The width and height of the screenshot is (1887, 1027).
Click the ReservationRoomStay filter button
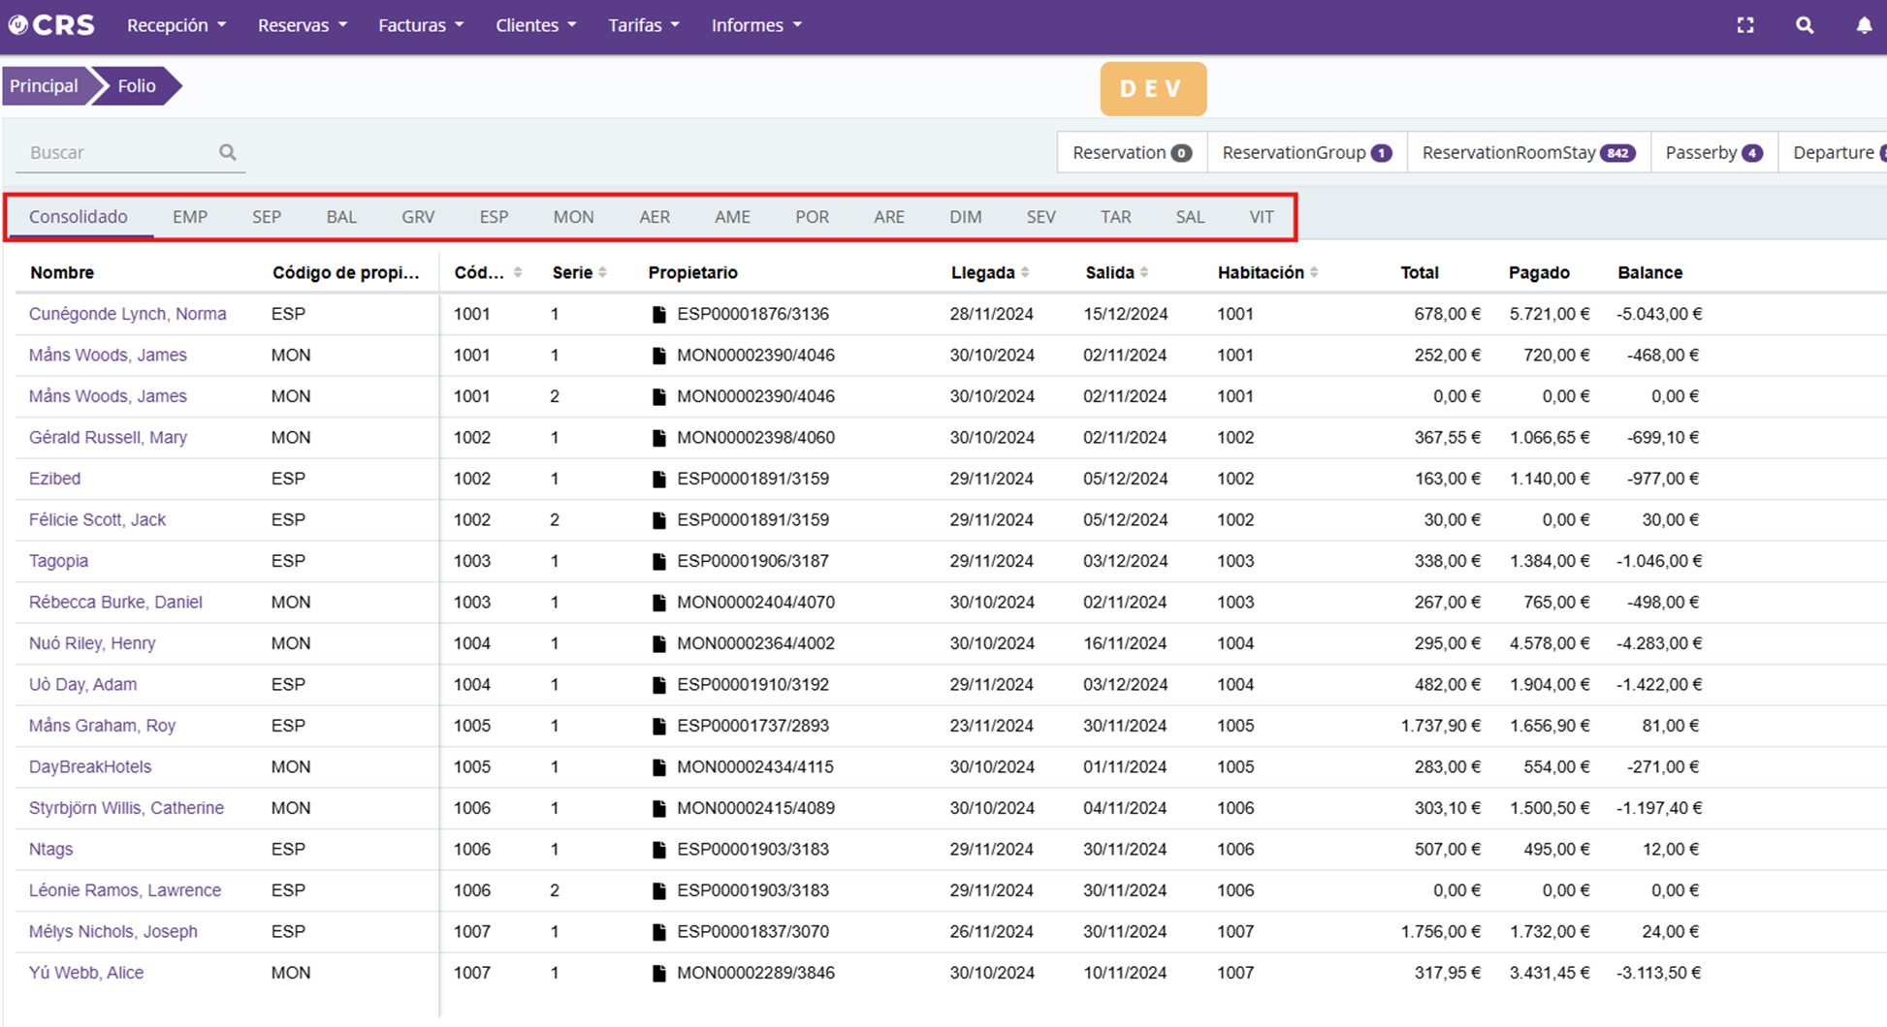[1527, 152]
